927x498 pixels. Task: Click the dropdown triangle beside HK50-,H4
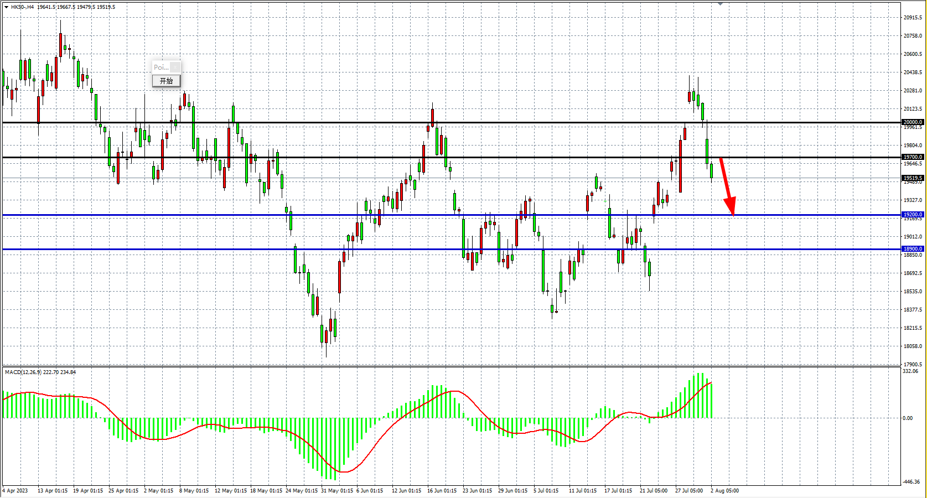point(6,7)
